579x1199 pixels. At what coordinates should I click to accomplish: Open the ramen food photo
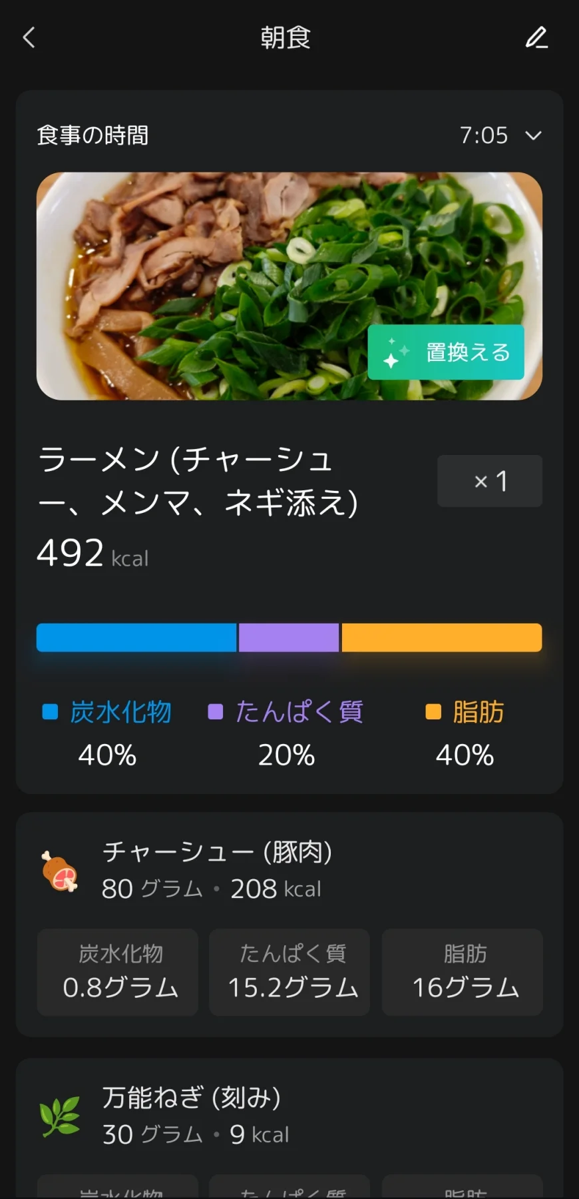tap(200, 286)
